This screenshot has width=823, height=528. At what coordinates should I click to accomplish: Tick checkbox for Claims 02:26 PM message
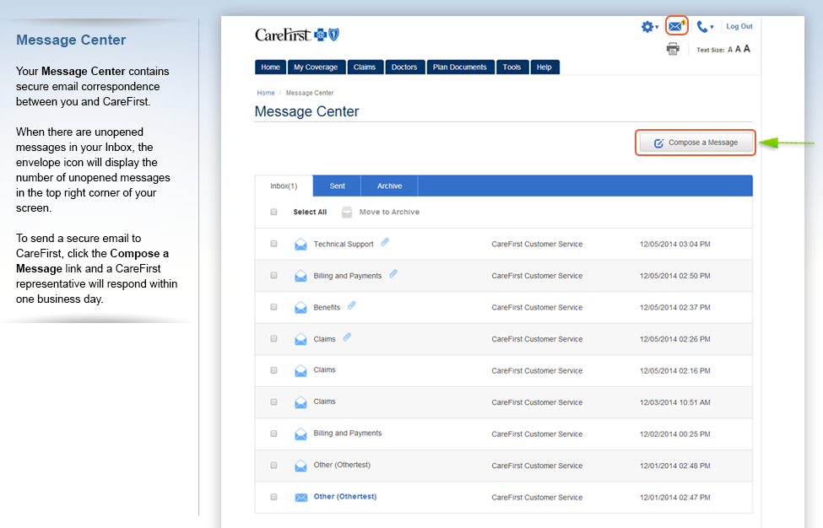click(273, 339)
